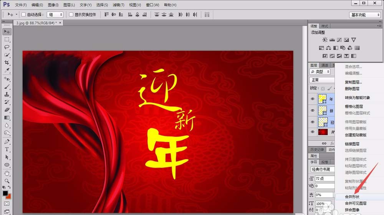384x215 pixels.
Task: Click 转换为智能对象 in context menu
Action: click(358, 98)
